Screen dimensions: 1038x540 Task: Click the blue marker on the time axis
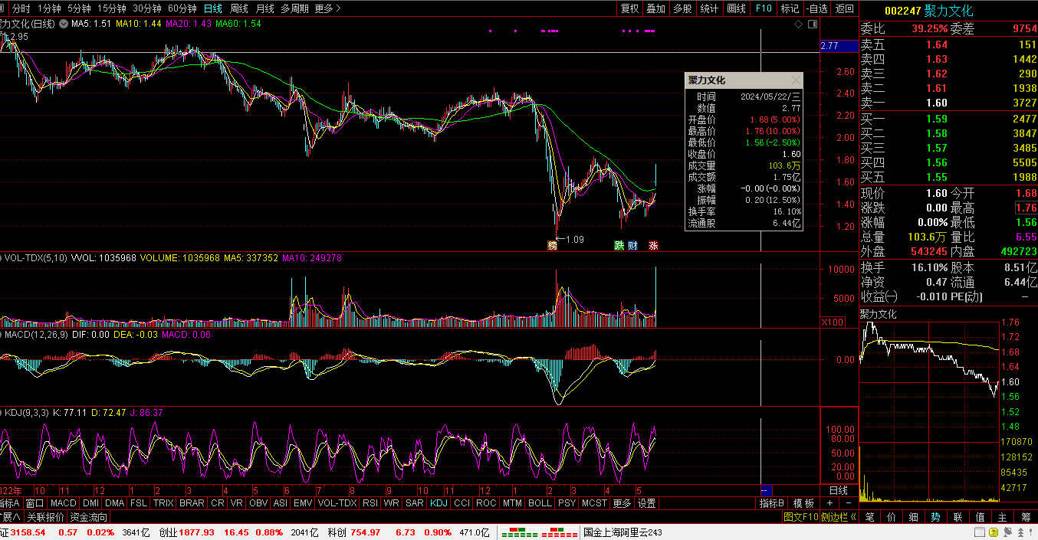coord(766,490)
